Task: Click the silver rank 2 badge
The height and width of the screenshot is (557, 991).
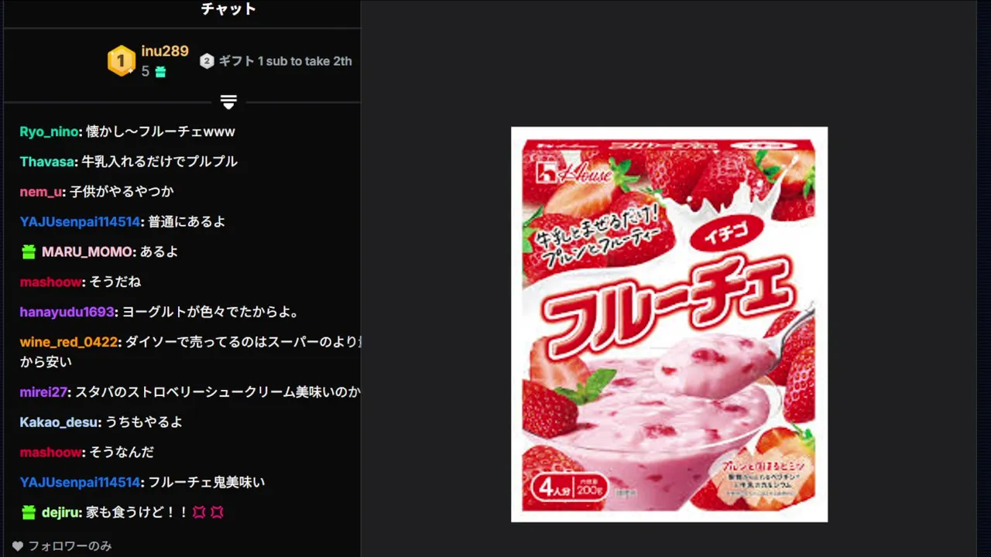Action: point(207,61)
